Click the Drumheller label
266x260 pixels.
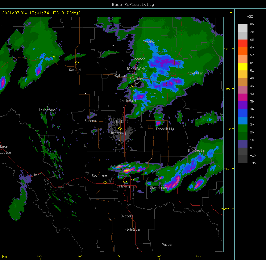tap(197, 150)
